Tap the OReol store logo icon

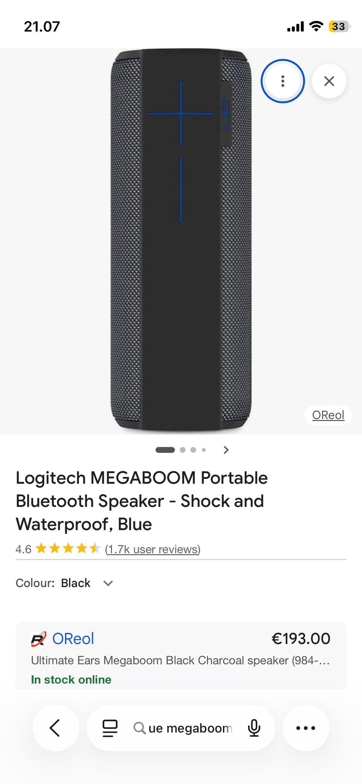click(x=38, y=639)
